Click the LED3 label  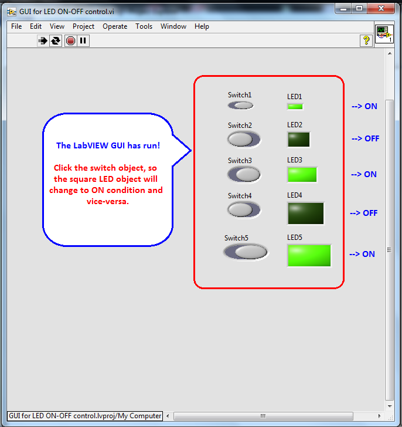click(295, 160)
